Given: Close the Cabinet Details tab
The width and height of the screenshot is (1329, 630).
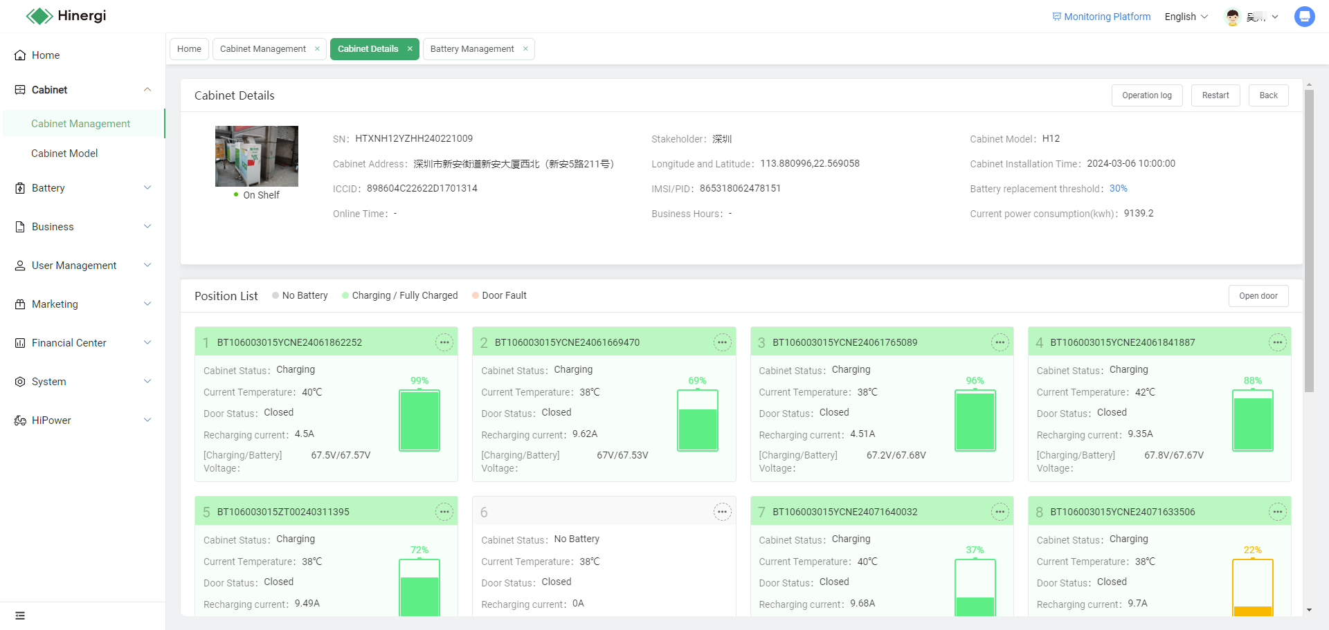Looking at the screenshot, I should 410,49.
